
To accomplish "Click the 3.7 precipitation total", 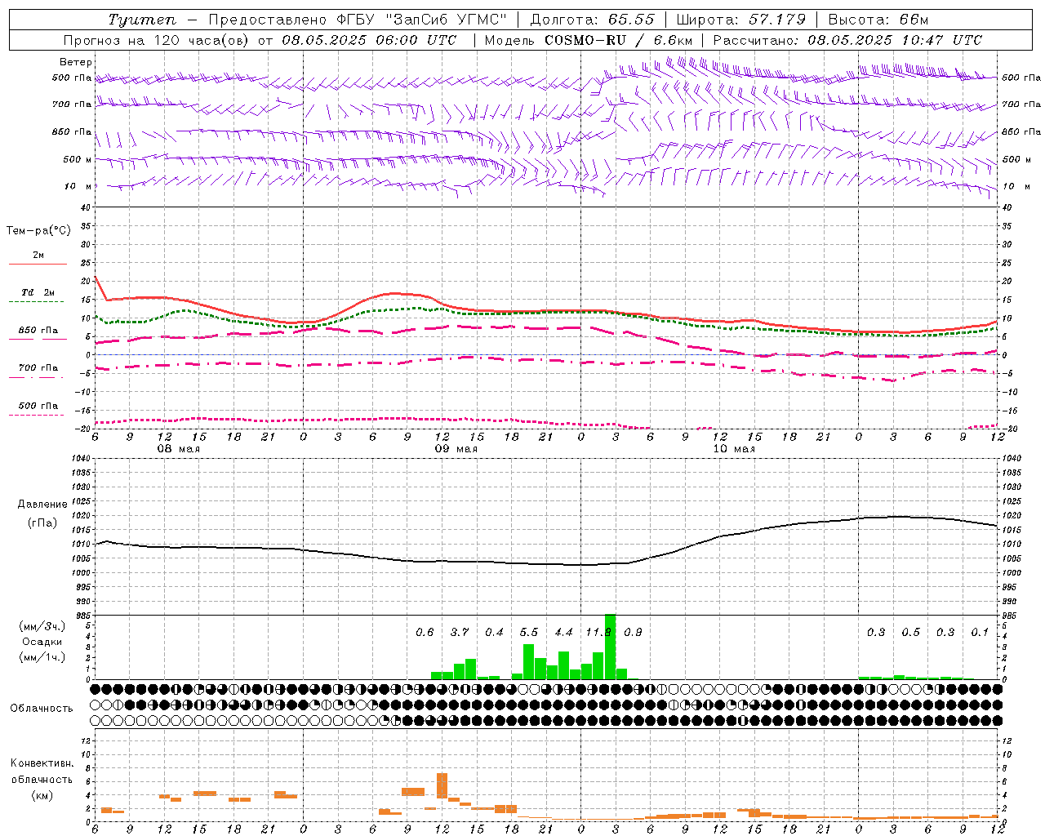I will click(x=460, y=633).
